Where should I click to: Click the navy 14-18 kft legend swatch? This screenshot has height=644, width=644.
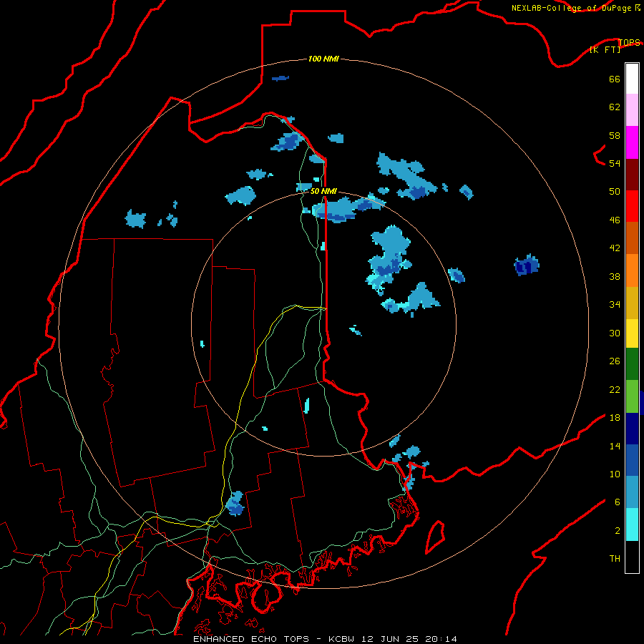(x=632, y=429)
